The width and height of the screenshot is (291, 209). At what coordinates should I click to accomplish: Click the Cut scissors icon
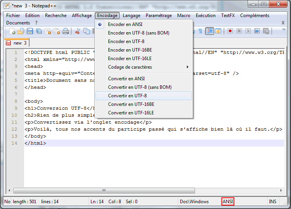point(77,31)
